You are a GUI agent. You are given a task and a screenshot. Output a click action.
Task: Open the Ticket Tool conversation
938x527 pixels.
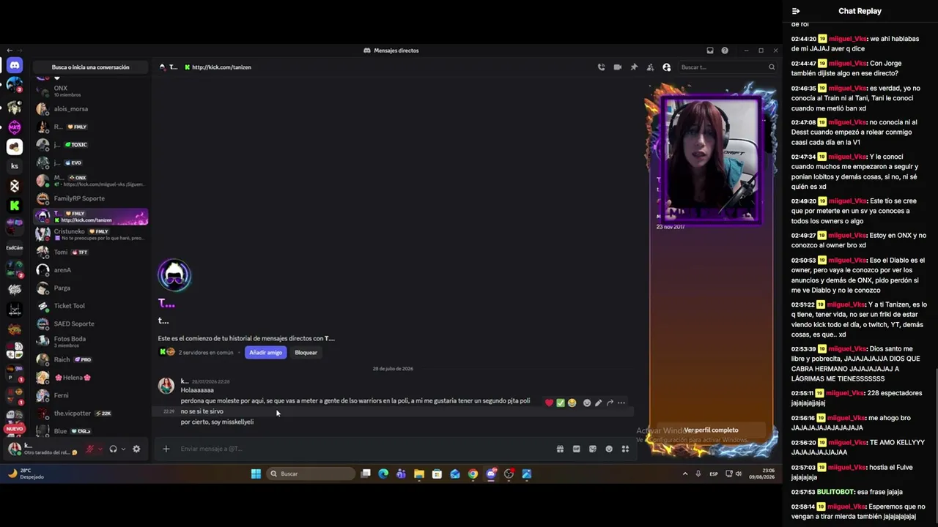click(x=90, y=306)
